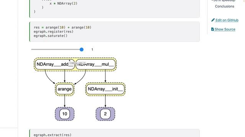The image size is (245, 137).
Task: Go to the Conclusions section in sidebar
Action: (x=225, y=6)
